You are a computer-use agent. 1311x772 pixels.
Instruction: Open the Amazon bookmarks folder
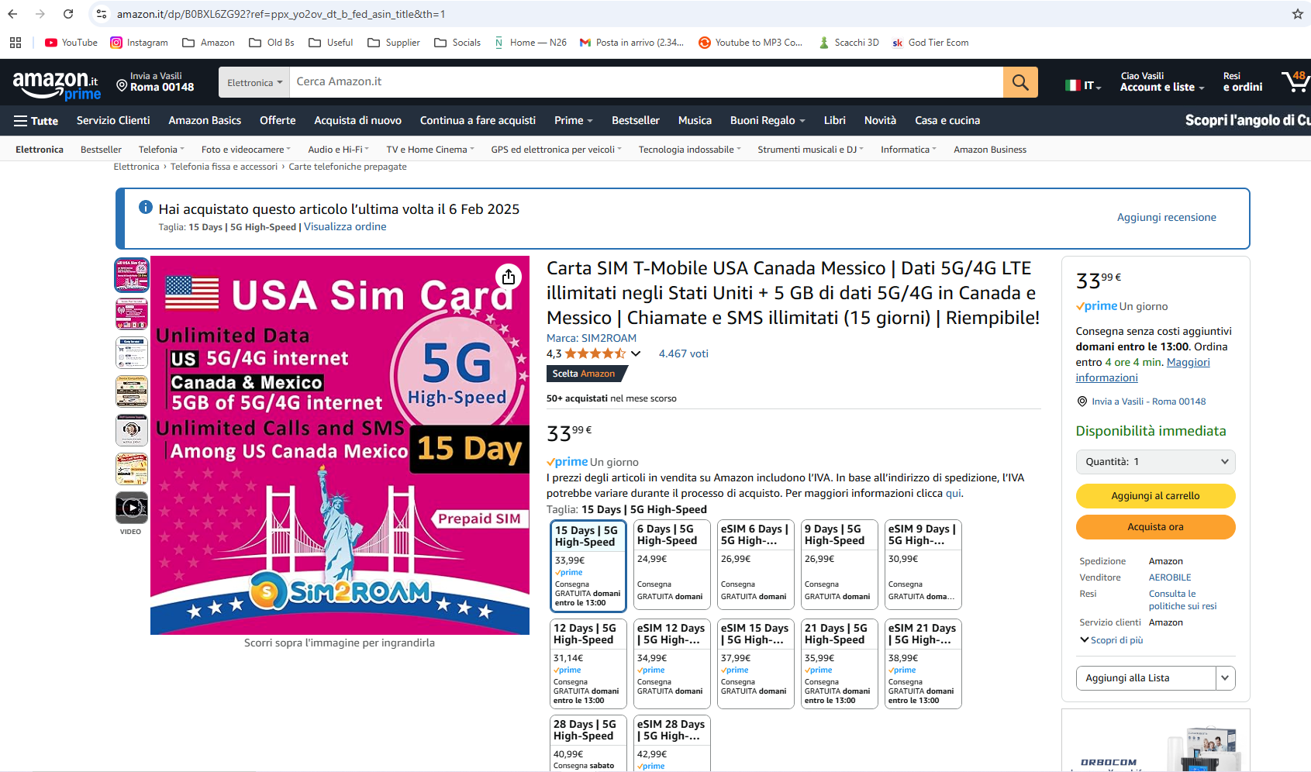[209, 43]
